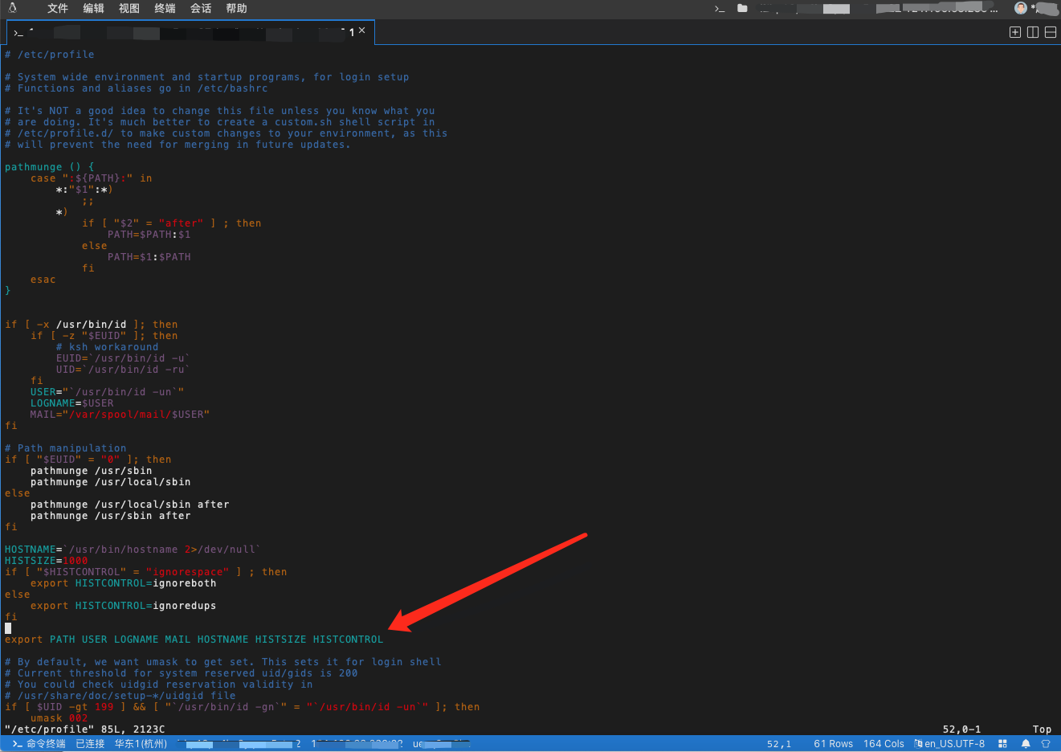Open the 终端 (Terminal) menu

(165, 8)
